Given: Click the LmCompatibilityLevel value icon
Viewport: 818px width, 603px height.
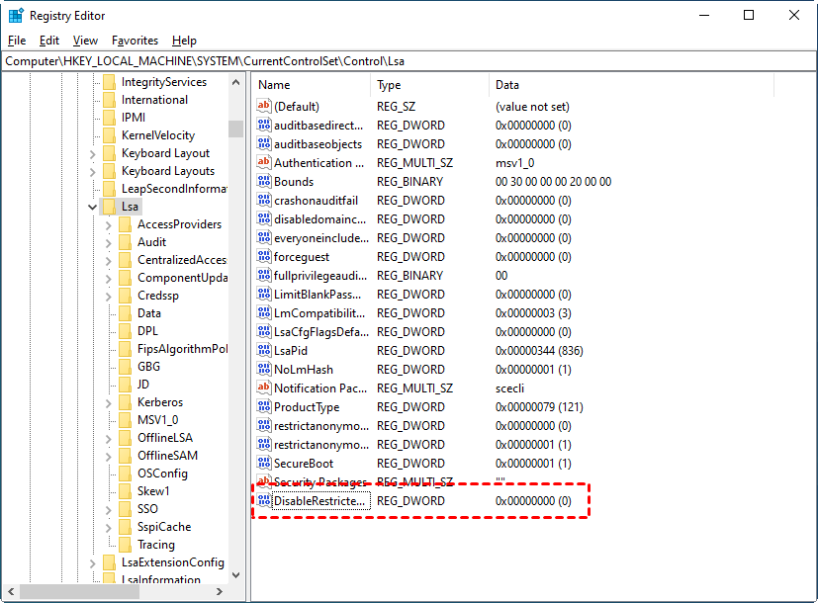Looking at the screenshot, I should coord(264,312).
